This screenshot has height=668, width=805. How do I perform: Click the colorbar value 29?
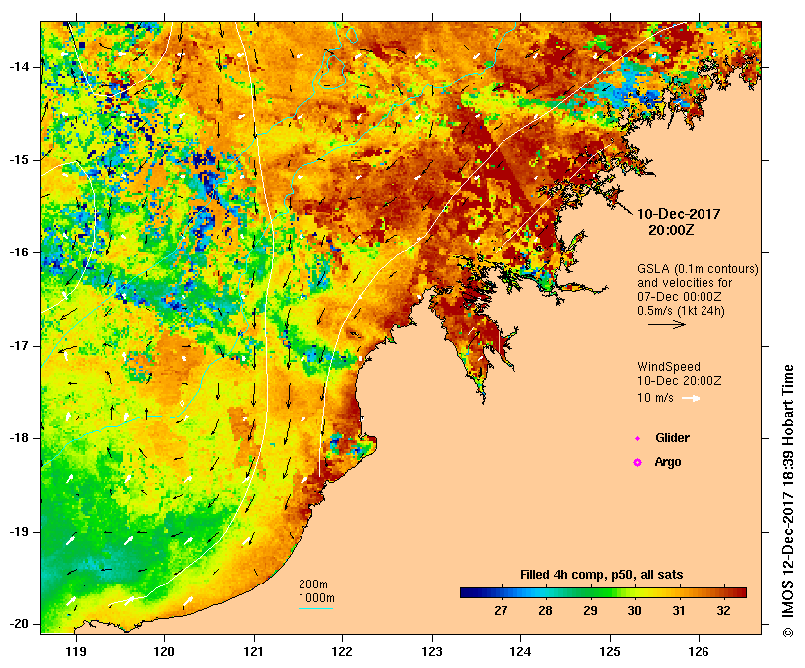[590, 611]
